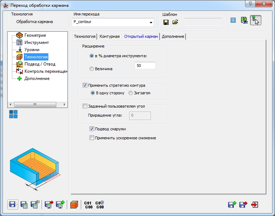
Task: Click the save with green plus icon
Action: pos(232,204)
